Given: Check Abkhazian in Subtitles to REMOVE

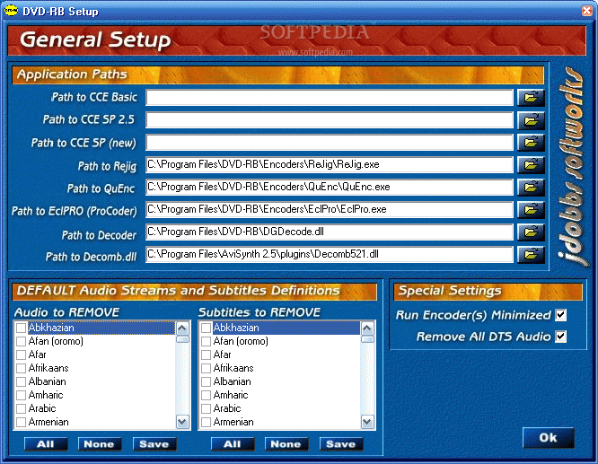Looking at the screenshot, I should tap(207, 328).
